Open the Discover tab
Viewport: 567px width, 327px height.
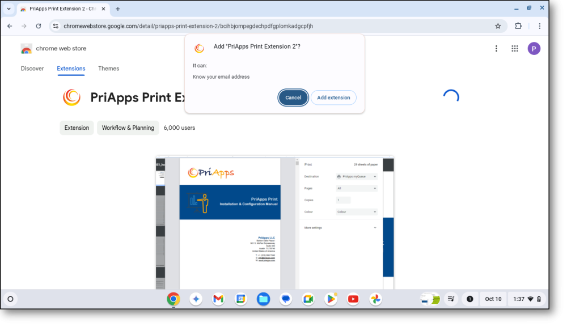coord(32,69)
